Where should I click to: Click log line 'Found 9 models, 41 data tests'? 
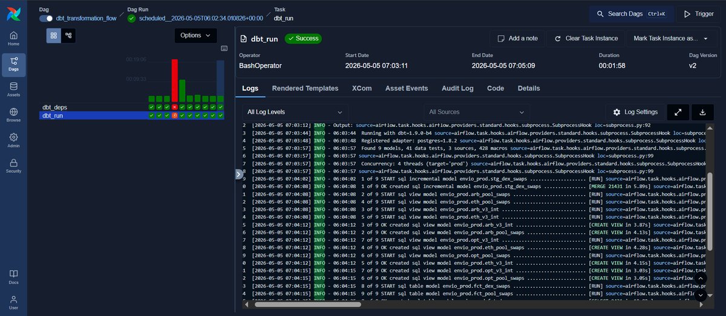pyautogui.click(x=475, y=148)
